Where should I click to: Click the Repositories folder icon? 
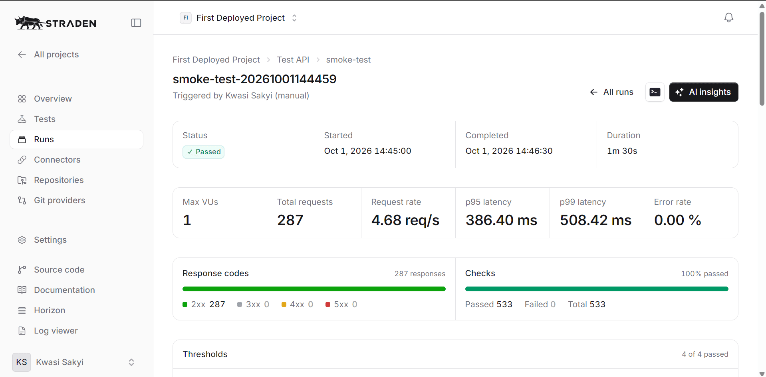click(x=22, y=180)
